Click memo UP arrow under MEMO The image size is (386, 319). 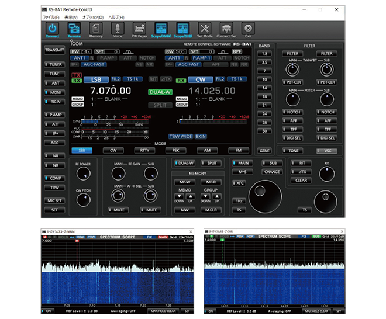191,196
